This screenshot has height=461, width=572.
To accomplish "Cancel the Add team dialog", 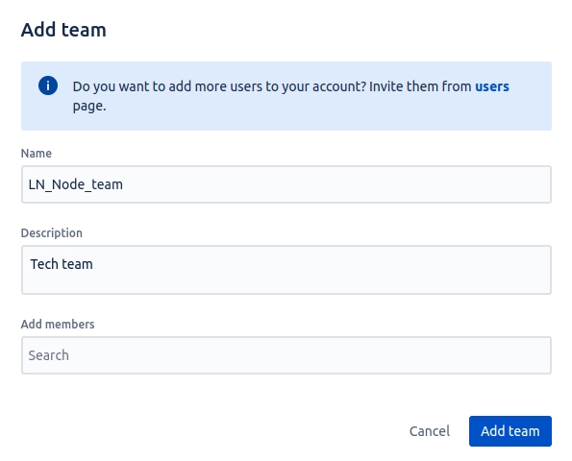I will pyautogui.click(x=430, y=431).
